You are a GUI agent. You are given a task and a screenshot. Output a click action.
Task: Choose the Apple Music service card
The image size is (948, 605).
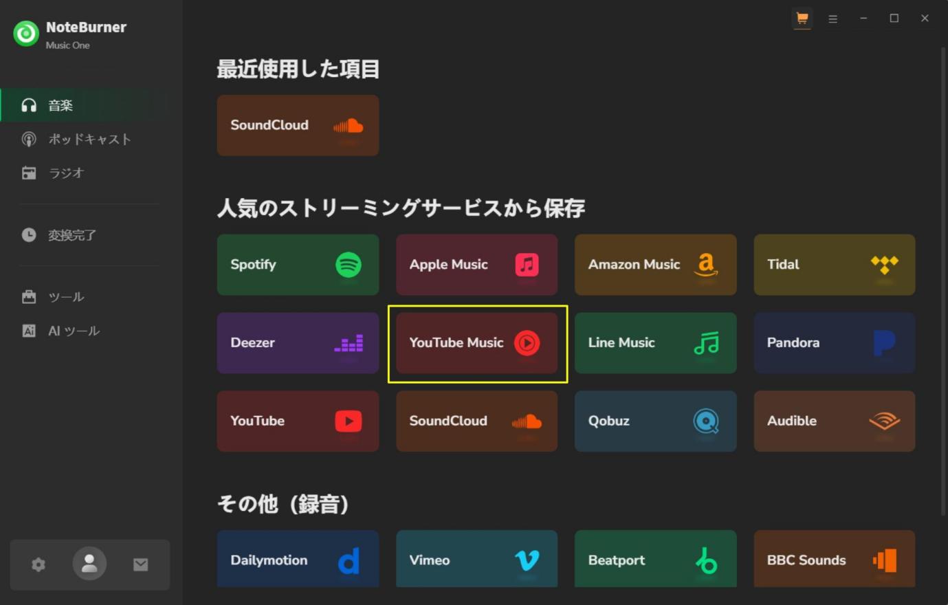(x=476, y=265)
